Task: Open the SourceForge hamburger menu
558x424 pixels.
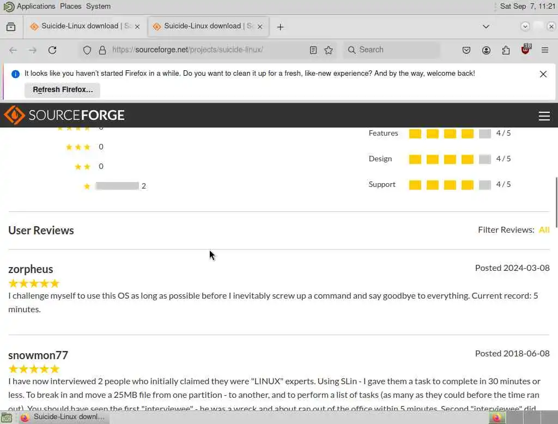Action: [x=544, y=116]
